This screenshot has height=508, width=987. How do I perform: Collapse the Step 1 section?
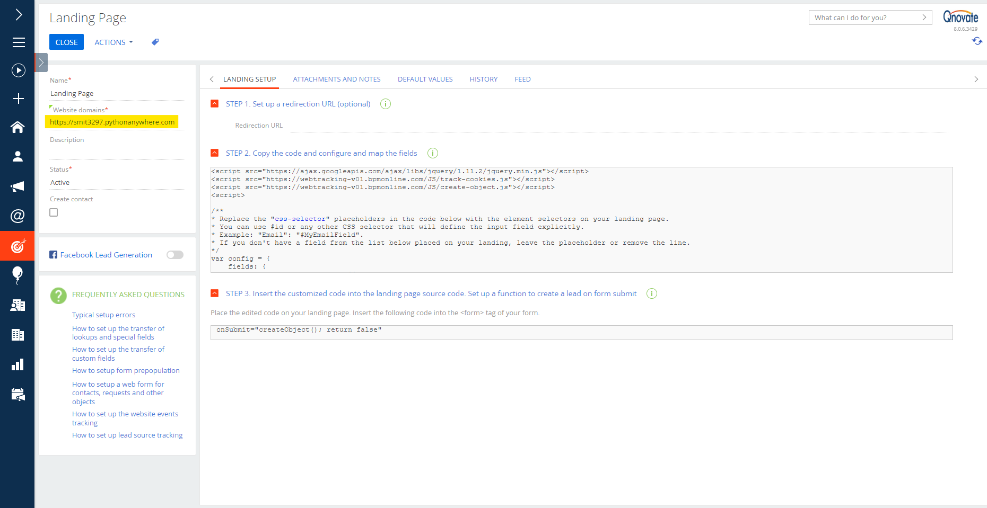(x=214, y=103)
